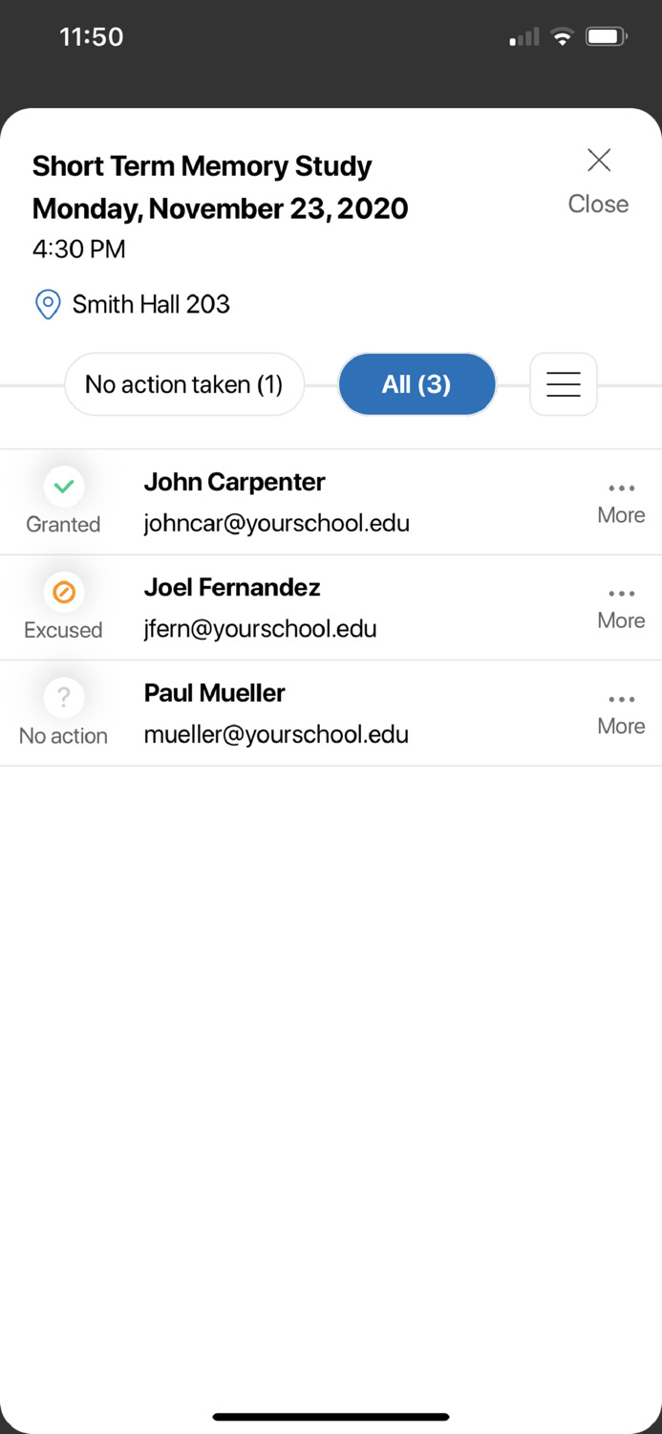Tap email johncar@yourschool.edu

(x=277, y=524)
